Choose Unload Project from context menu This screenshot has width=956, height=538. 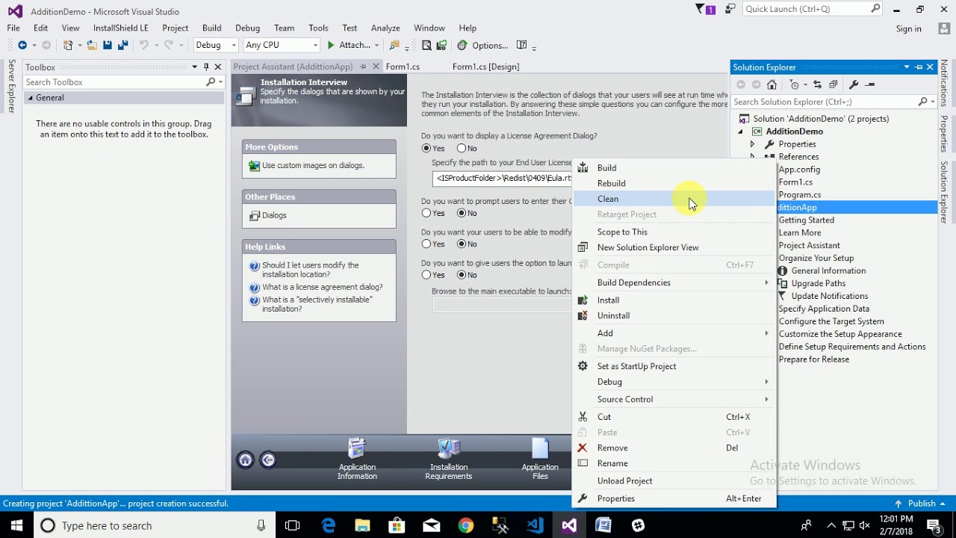click(x=675, y=480)
